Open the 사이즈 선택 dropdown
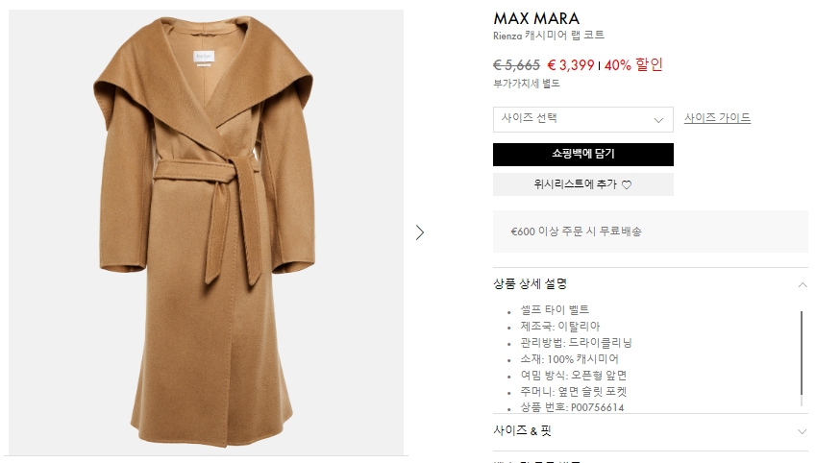The height and width of the screenshot is (463, 816). pyautogui.click(x=582, y=119)
